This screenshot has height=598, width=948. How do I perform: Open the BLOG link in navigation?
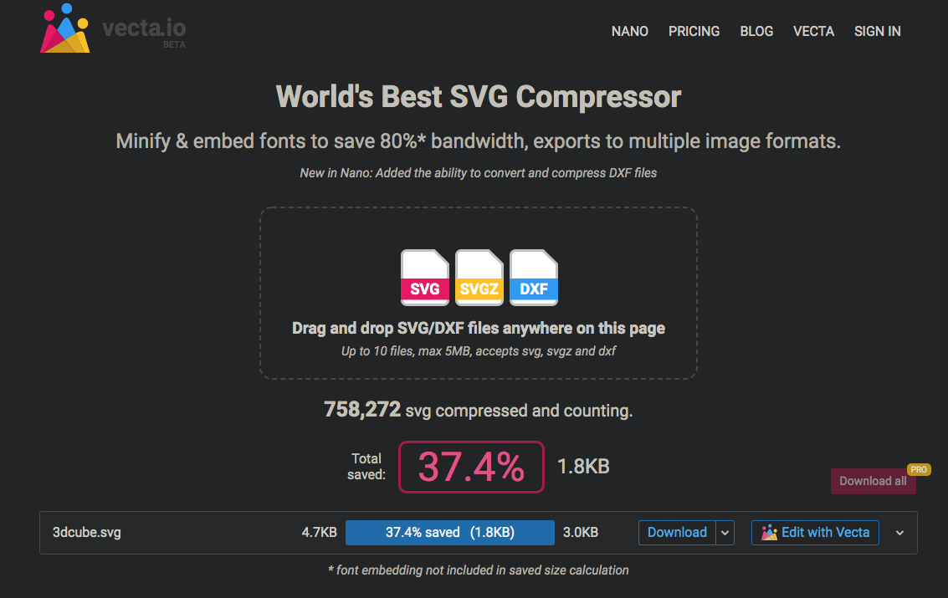click(x=756, y=32)
